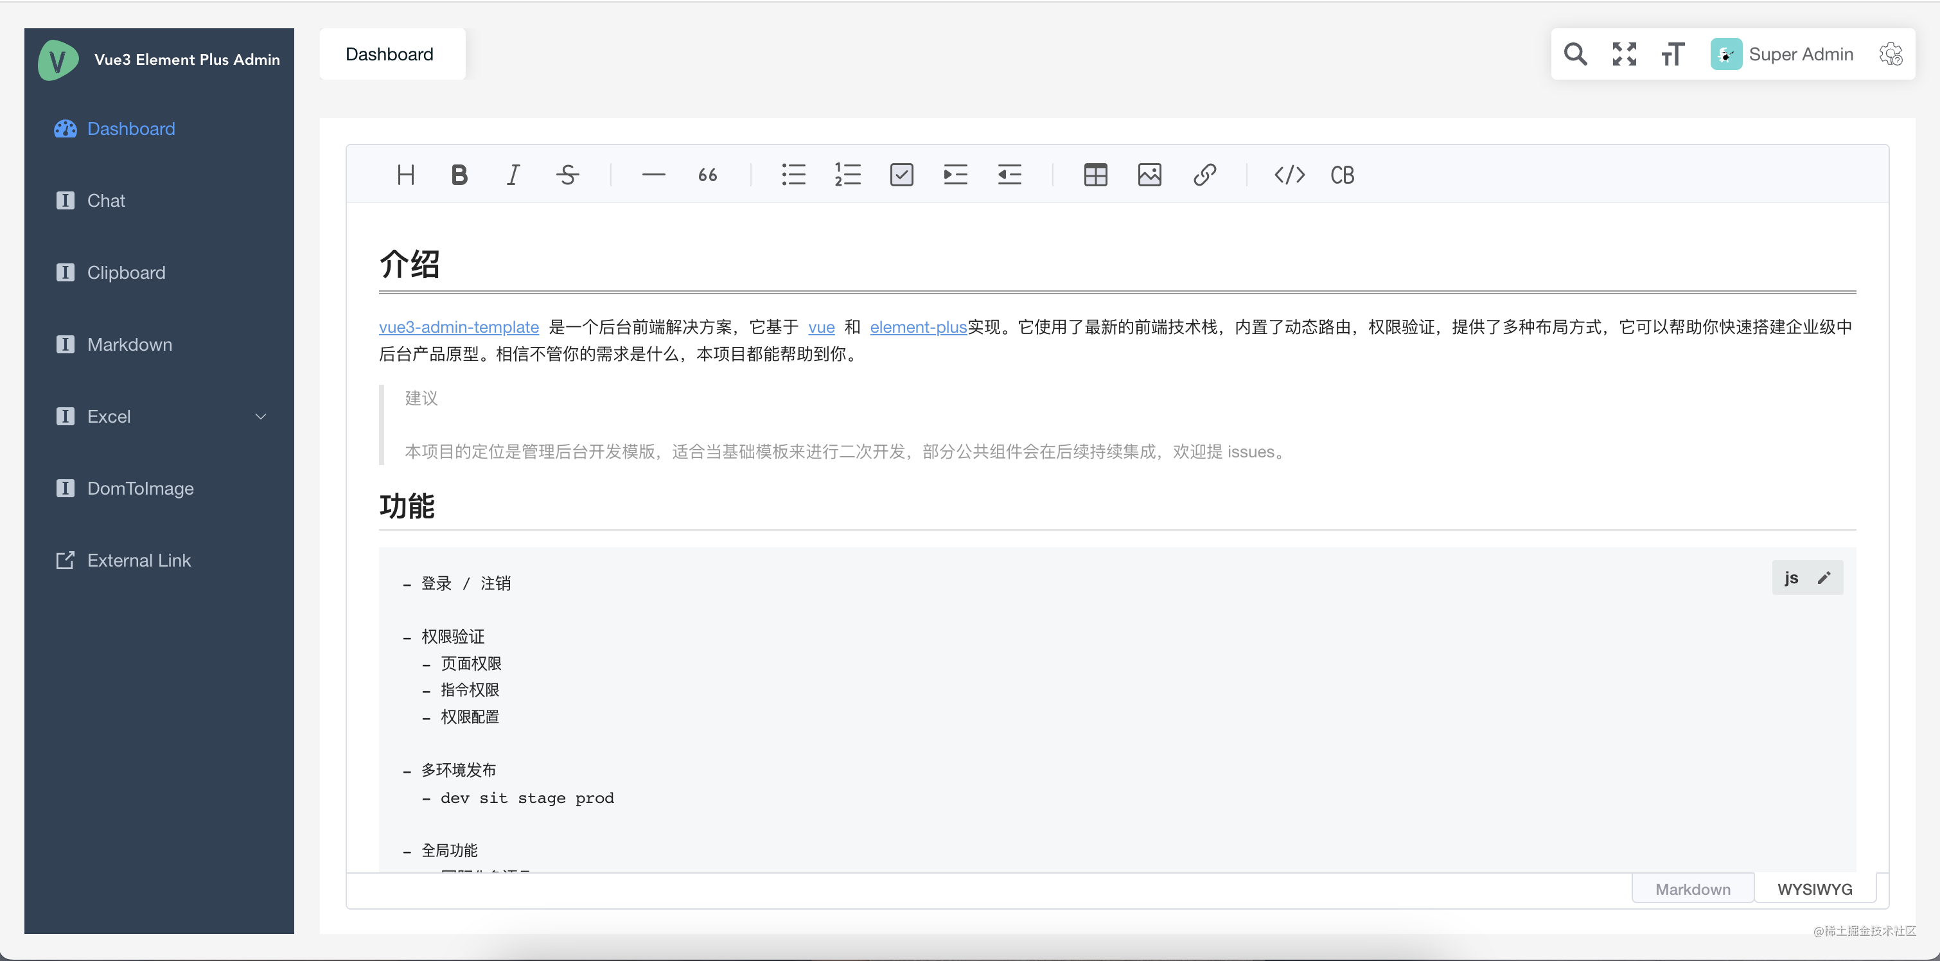Image resolution: width=1940 pixels, height=961 pixels.
Task: Switch to the WYSIWYG tab
Action: coord(1815,888)
